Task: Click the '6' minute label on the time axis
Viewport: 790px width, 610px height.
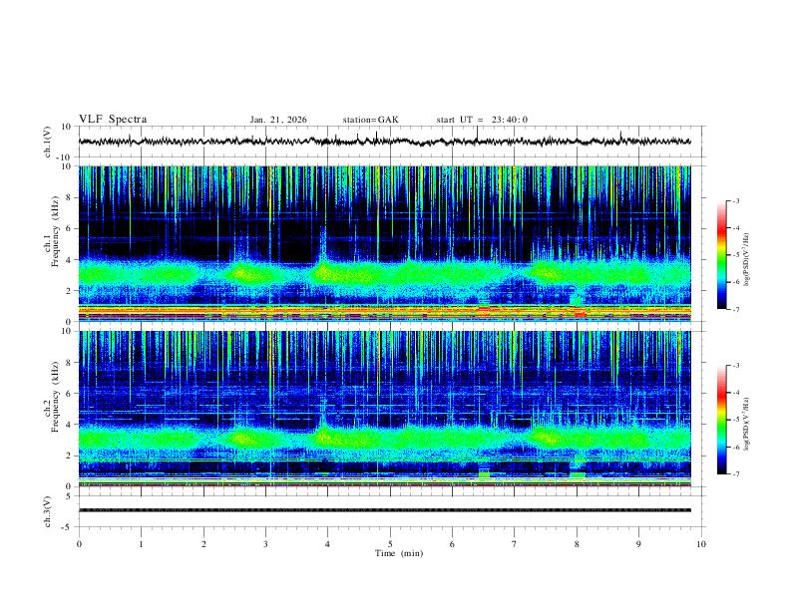Action: (x=453, y=544)
